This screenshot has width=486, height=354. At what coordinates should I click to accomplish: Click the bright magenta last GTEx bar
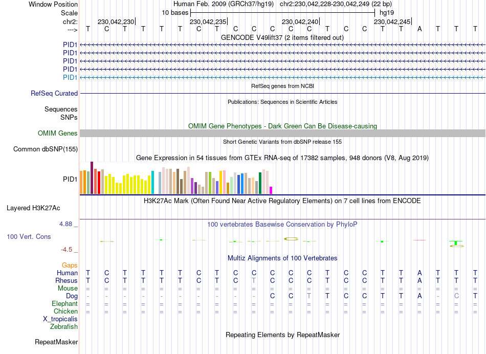[x=271, y=190]
